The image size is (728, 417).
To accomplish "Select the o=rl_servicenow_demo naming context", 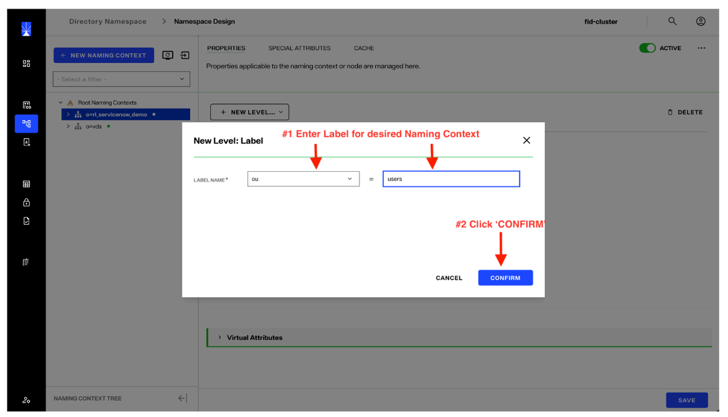I will 125,114.
